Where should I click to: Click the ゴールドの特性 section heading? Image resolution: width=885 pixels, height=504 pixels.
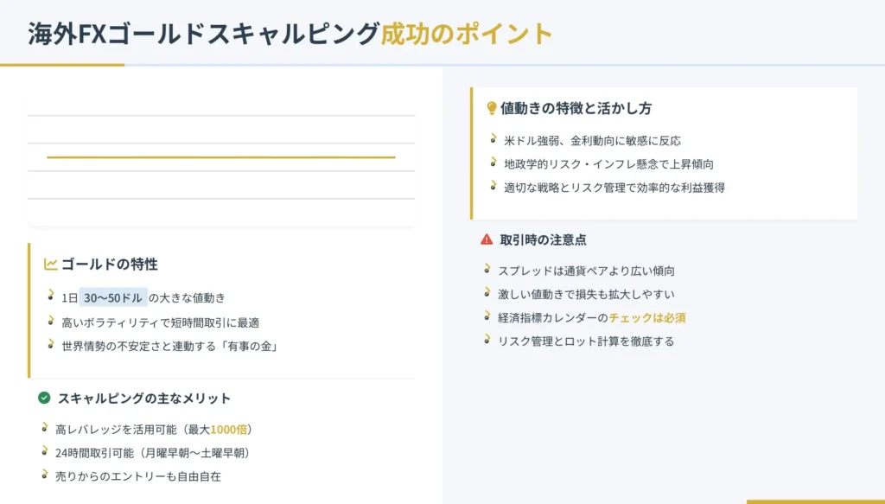pyautogui.click(x=110, y=265)
